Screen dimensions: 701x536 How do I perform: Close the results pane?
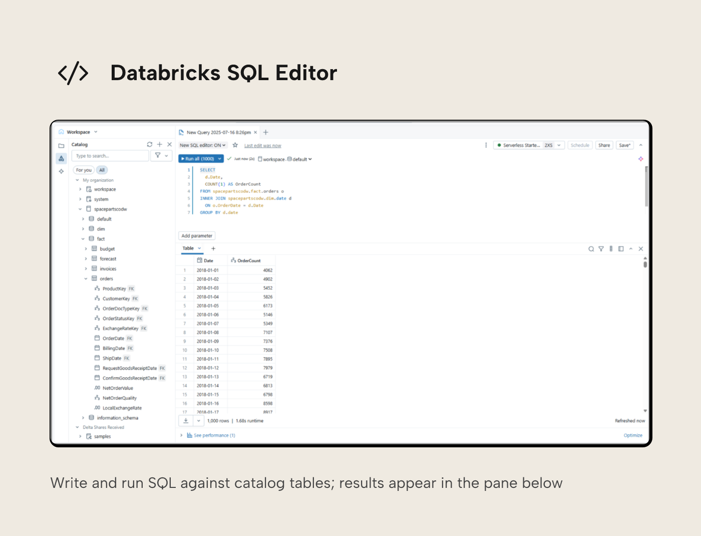pos(641,249)
